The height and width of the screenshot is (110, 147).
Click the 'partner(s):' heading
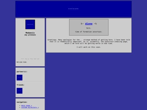(22, 72)
